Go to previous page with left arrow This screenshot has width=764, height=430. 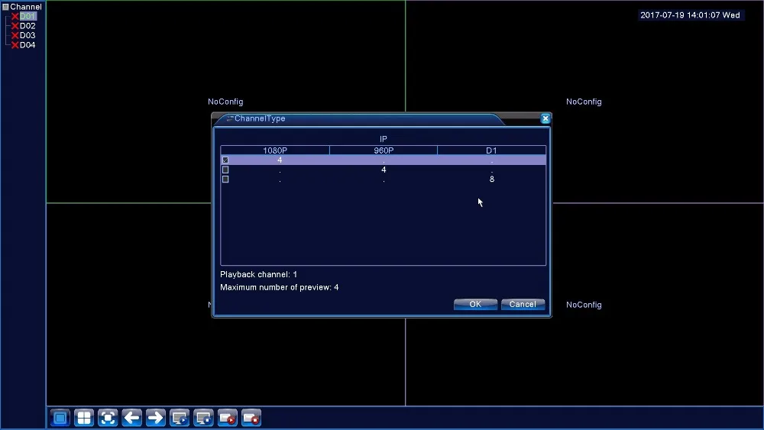pyautogui.click(x=132, y=418)
